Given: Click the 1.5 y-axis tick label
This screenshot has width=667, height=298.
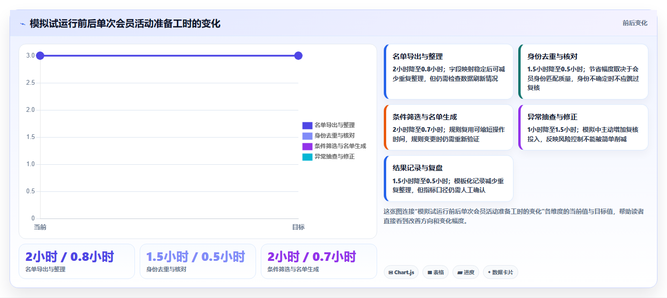Looking at the screenshot, I should pyautogui.click(x=31, y=137).
